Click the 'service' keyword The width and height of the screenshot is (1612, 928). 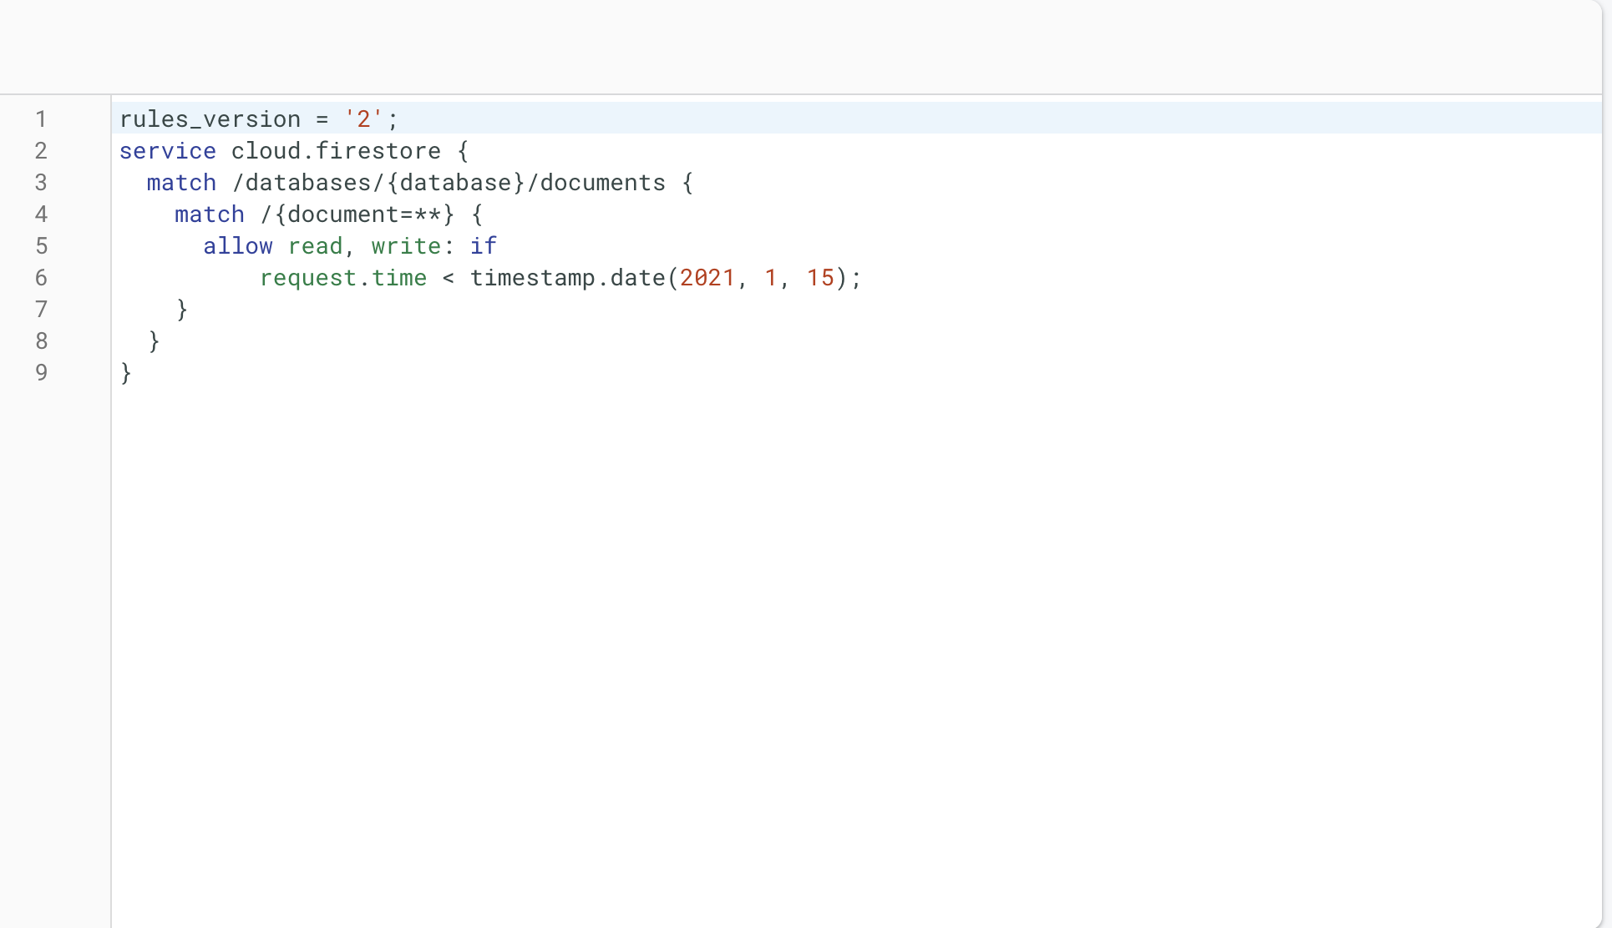click(x=167, y=151)
